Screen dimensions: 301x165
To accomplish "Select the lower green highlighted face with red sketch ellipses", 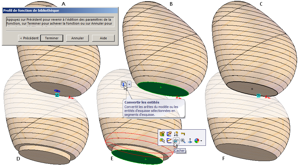I will click(x=138, y=157).
